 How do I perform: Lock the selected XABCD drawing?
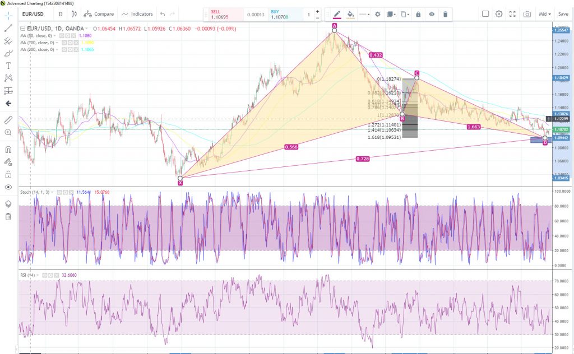[418, 14]
